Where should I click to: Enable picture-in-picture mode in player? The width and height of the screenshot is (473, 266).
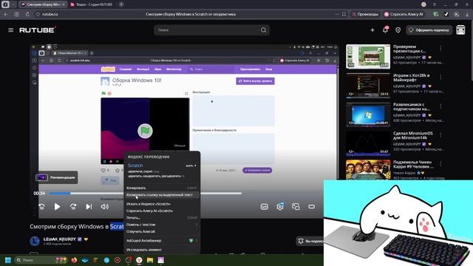click(296, 207)
